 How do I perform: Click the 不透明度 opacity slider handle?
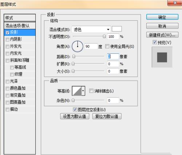click(104, 36)
